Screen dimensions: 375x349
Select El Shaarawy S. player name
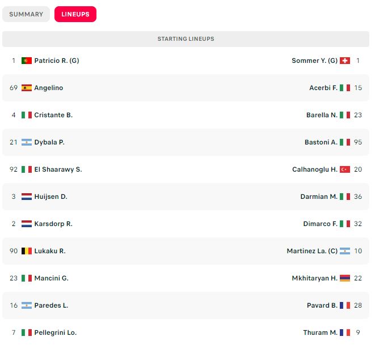click(58, 169)
